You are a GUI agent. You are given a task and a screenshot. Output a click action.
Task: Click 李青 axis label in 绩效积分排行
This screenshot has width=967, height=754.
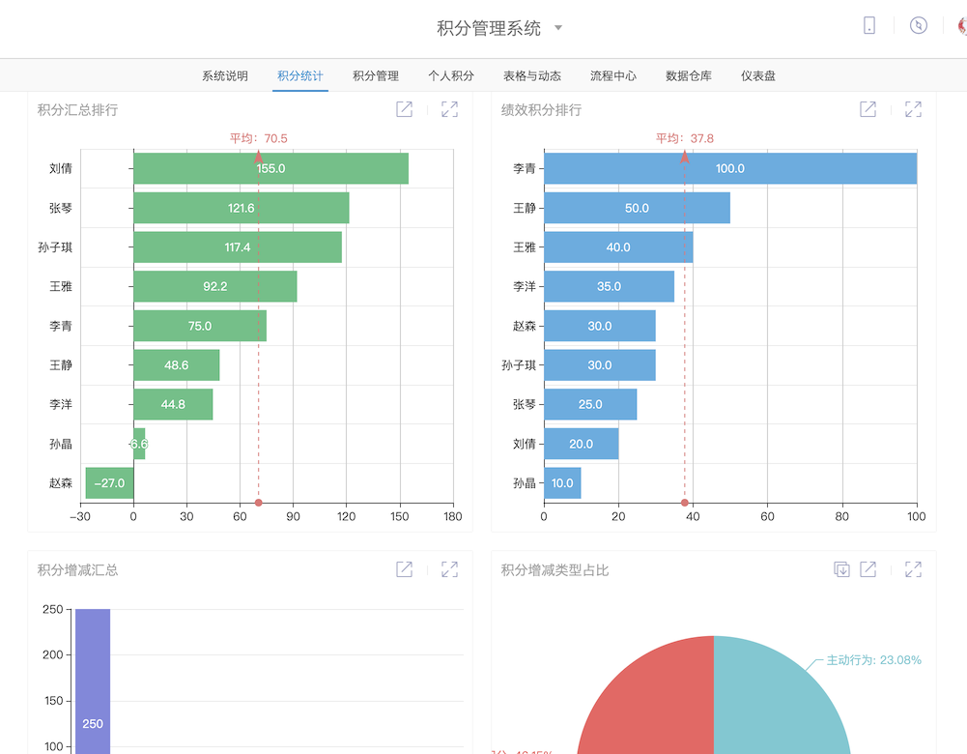pos(525,168)
